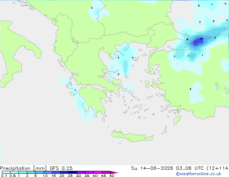229x177 pixels.
Task: Click the 5 mm blue legend swatch
Action: [x=39, y=172]
